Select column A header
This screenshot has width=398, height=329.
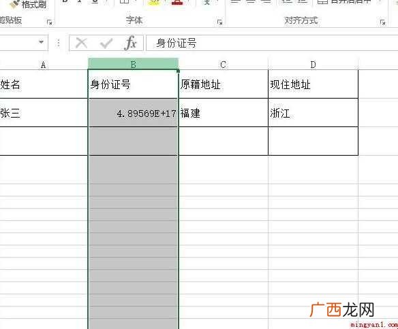coord(44,65)
